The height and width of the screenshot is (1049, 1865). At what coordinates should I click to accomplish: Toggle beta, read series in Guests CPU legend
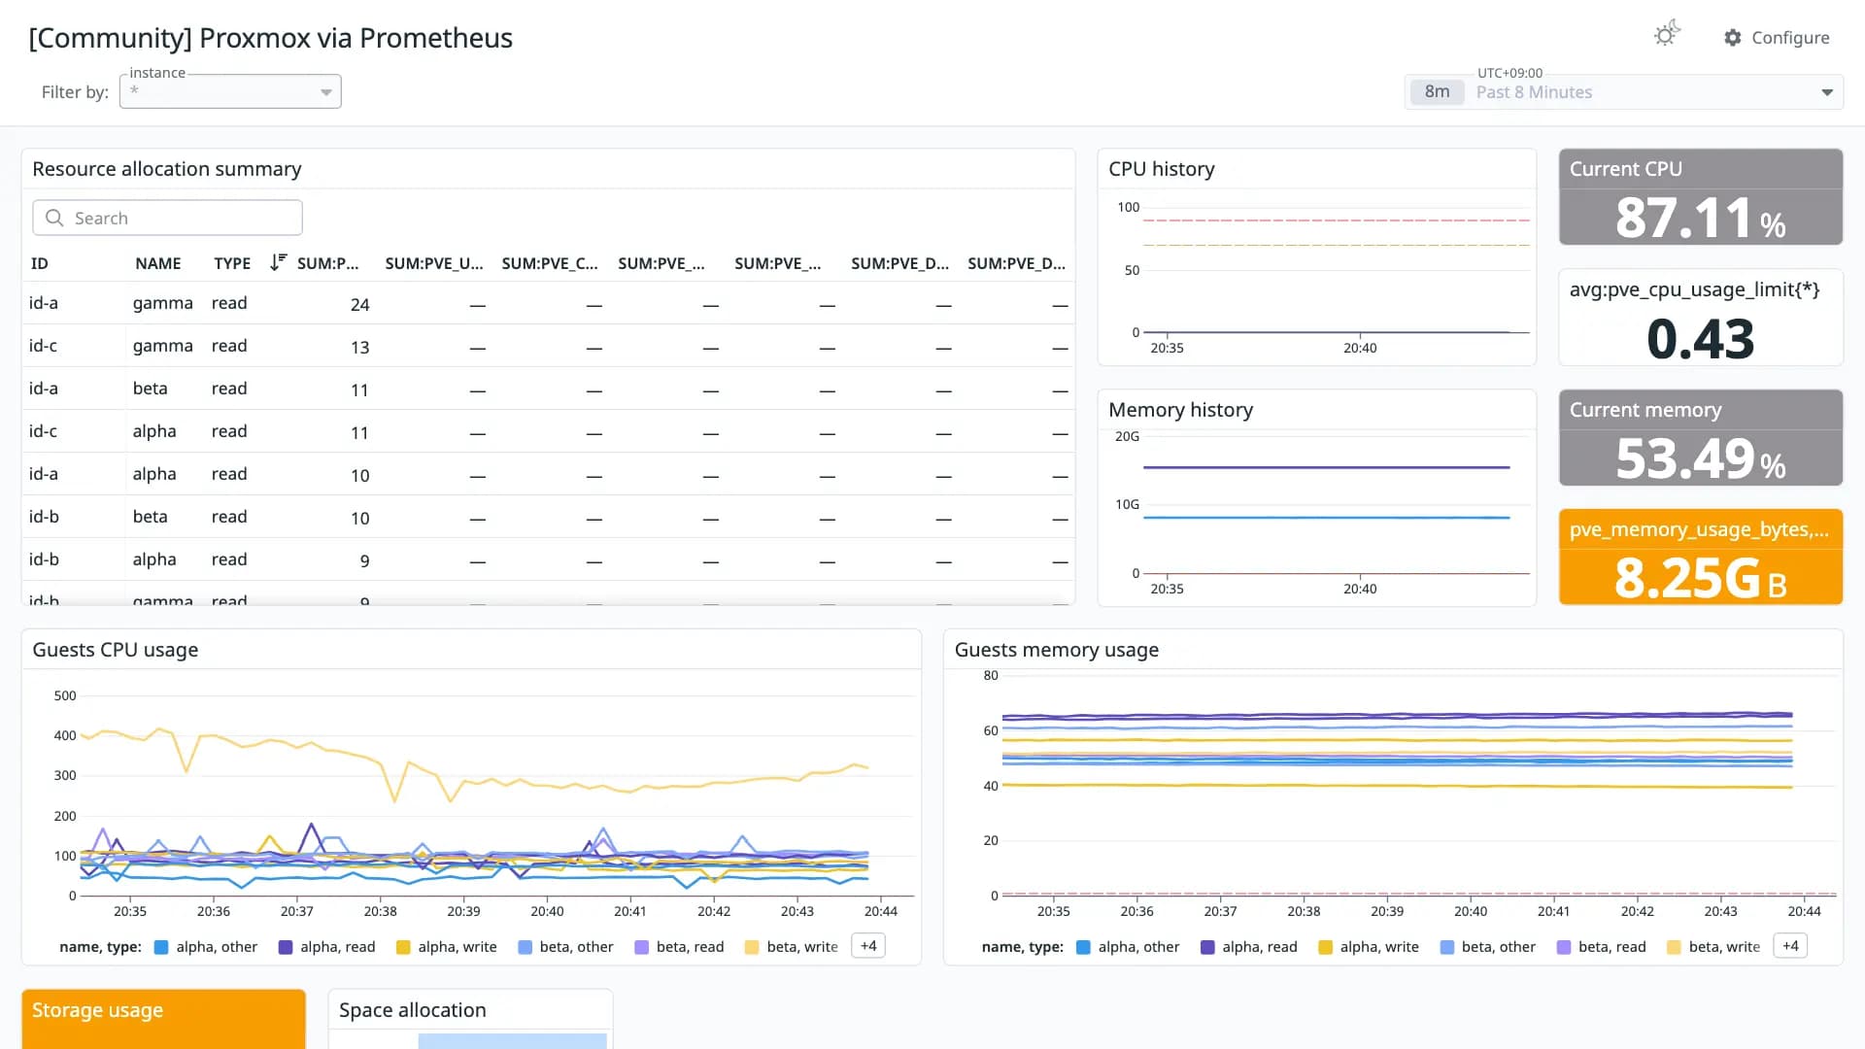(680, 947)
